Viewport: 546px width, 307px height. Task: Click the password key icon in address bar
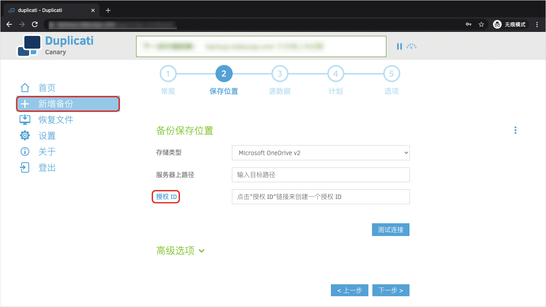point(469,24)
